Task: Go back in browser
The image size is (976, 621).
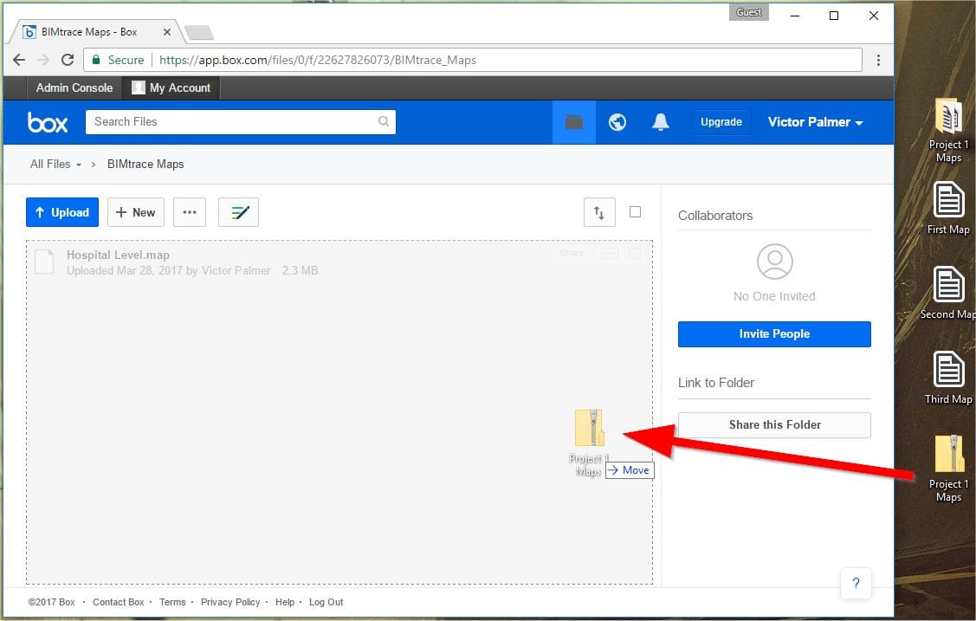Action: [x=19, y=60]
